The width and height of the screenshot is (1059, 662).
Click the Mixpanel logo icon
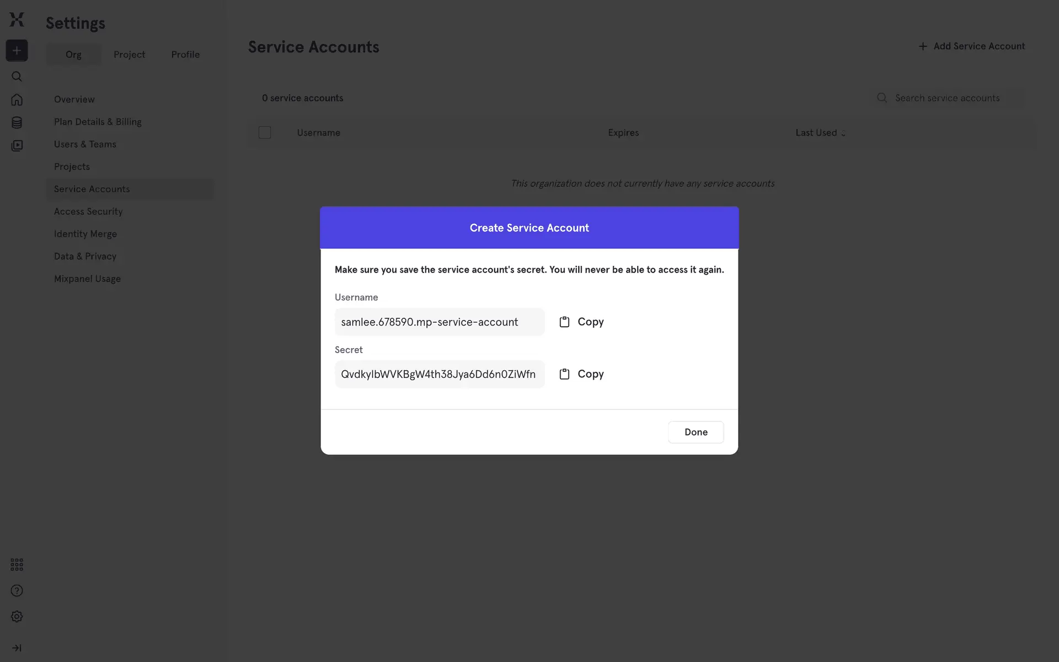click(x=17, y=20)
